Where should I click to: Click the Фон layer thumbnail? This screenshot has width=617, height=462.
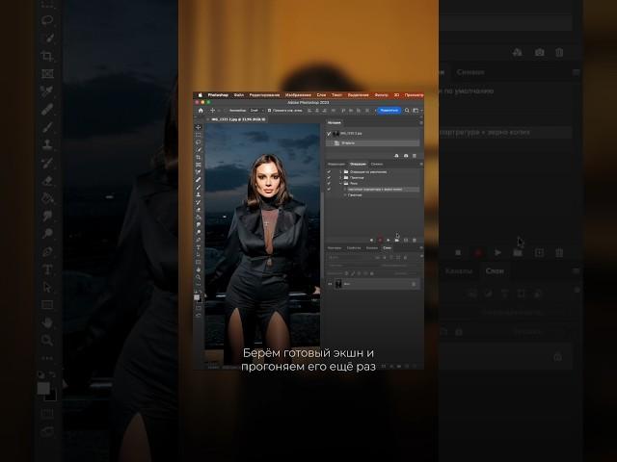[338, 284]
